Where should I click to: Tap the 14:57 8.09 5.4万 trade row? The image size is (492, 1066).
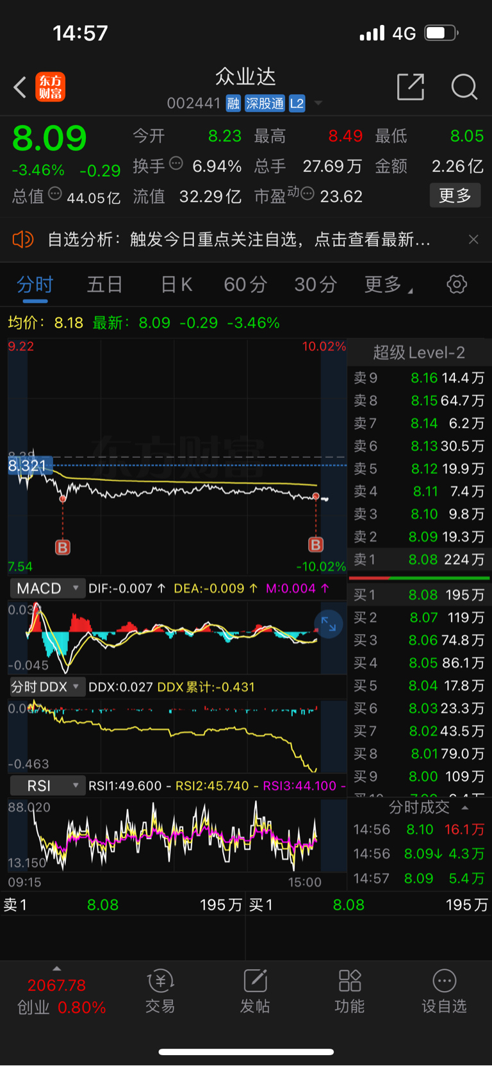click(419, 878)
